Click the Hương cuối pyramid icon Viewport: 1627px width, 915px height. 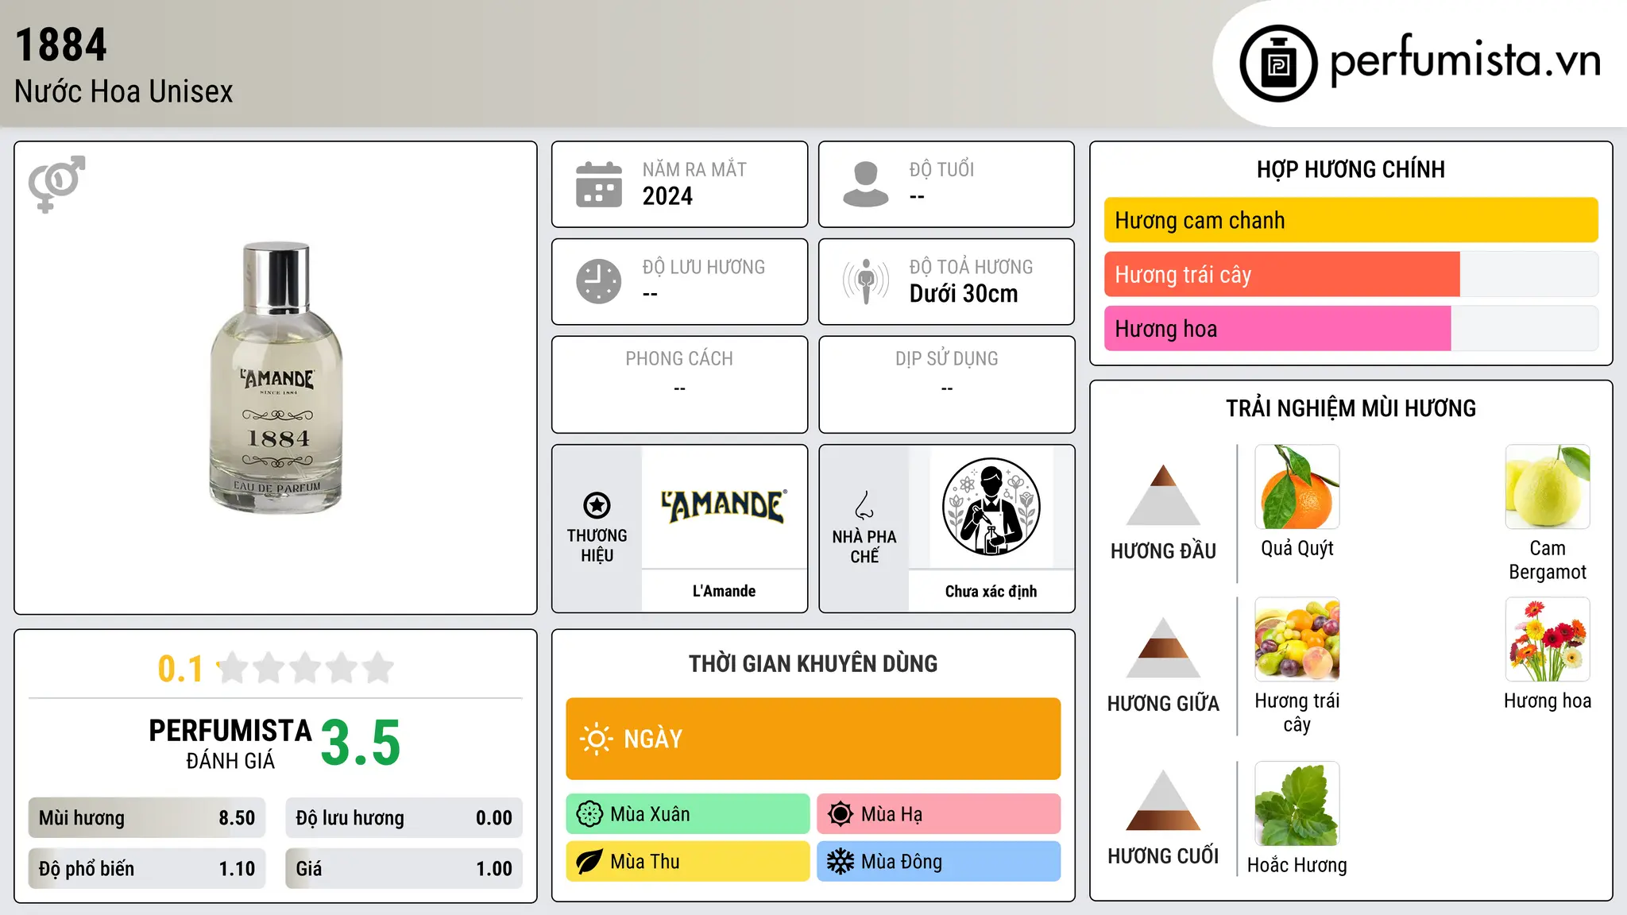pos(1163,800)
